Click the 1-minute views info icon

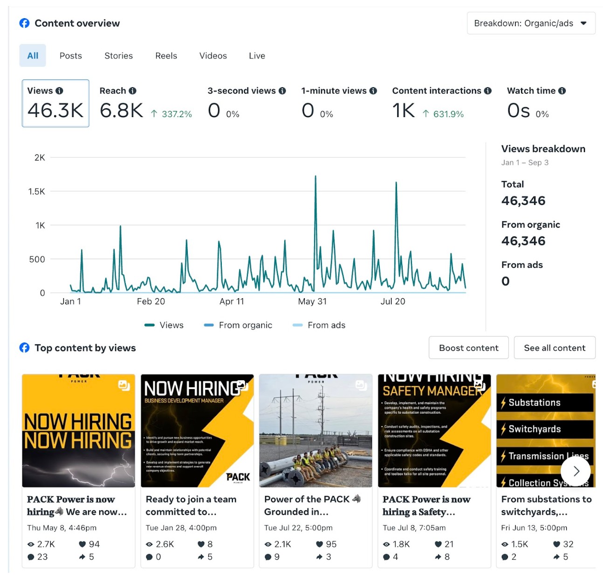(x=373, y=91)
